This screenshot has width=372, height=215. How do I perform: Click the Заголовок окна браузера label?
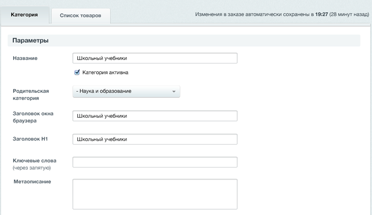coord(33,117)
